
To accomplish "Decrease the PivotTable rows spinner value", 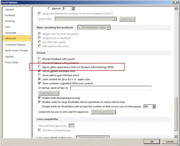I will pos(154,107).
